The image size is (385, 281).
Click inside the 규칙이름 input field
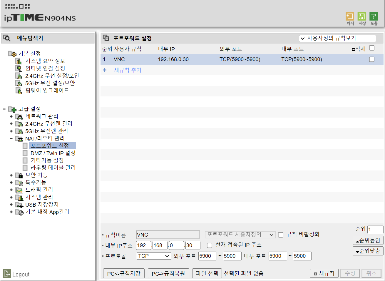(x=168, y=235)
